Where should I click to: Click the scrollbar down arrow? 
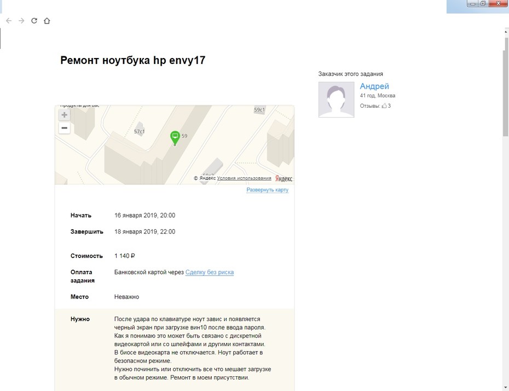coord(506,388)
